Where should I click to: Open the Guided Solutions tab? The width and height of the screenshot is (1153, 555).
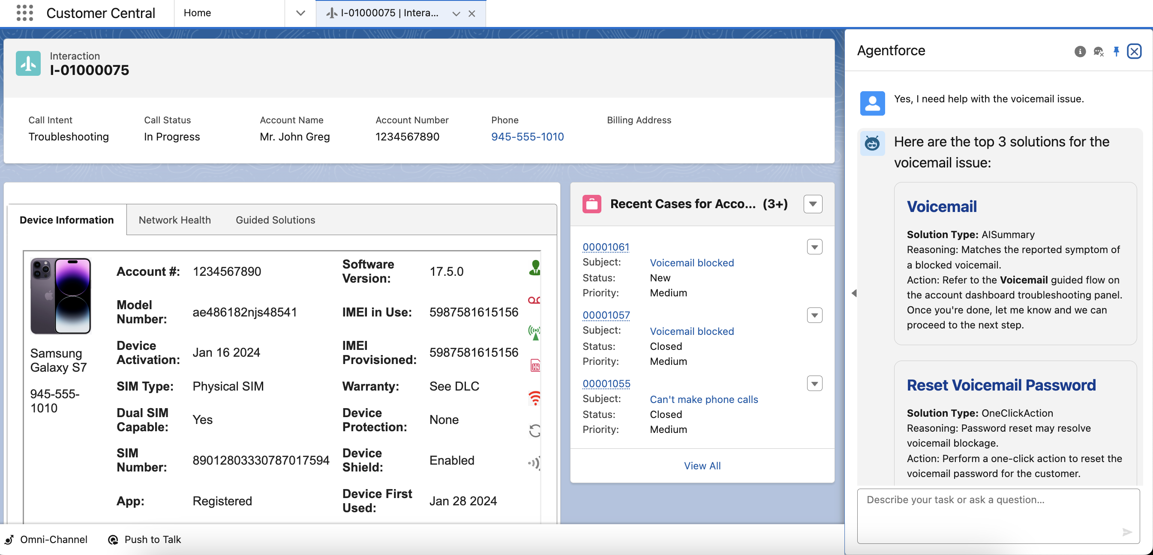pos(275,220)
